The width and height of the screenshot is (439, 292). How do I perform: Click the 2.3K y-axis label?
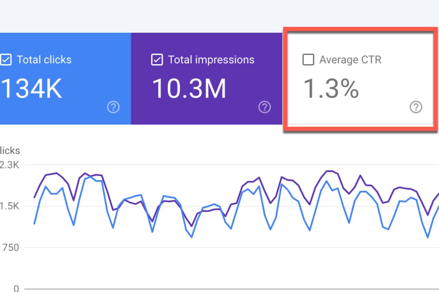10,165
